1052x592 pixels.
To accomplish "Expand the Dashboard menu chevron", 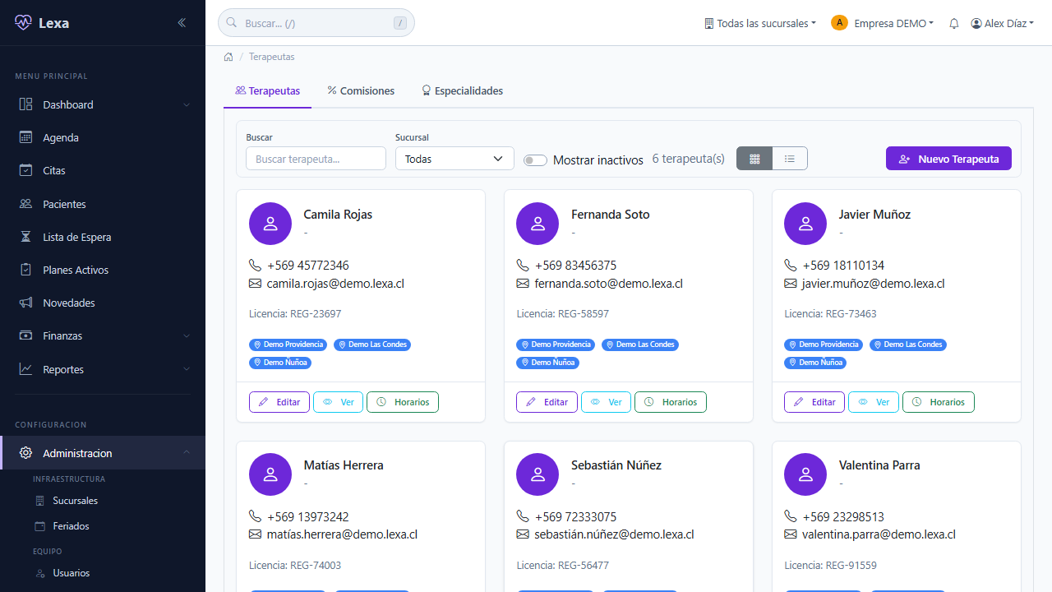I will point(187,105).
